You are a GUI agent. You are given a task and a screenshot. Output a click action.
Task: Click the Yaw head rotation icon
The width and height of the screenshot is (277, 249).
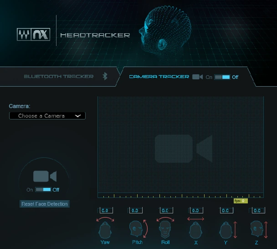click(105, 228)
